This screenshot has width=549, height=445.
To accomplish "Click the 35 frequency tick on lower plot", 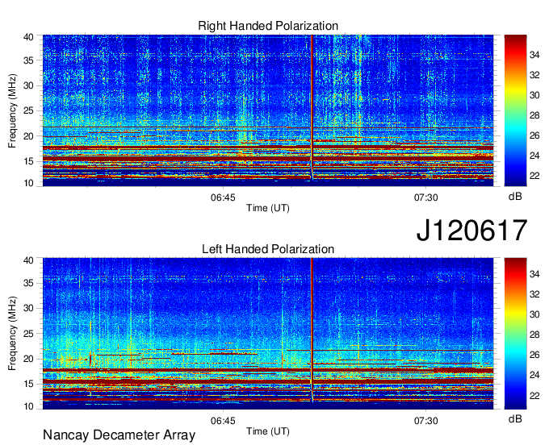I will 28,283.
